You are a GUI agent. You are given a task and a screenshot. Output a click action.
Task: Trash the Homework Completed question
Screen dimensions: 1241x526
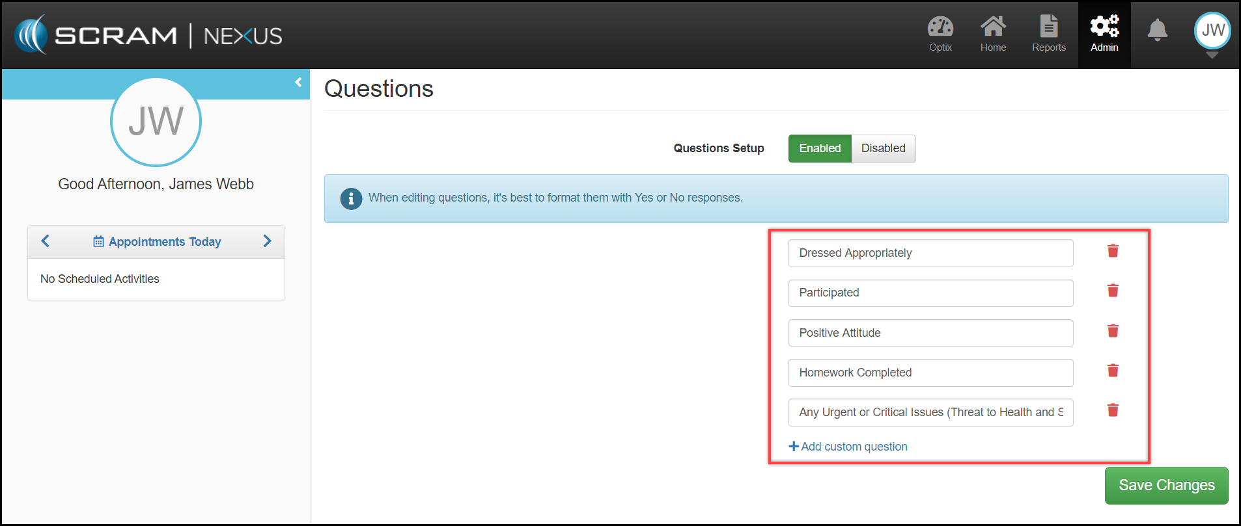1113,371
